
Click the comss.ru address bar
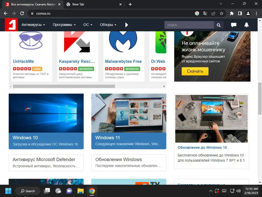(x=110, y=13)
